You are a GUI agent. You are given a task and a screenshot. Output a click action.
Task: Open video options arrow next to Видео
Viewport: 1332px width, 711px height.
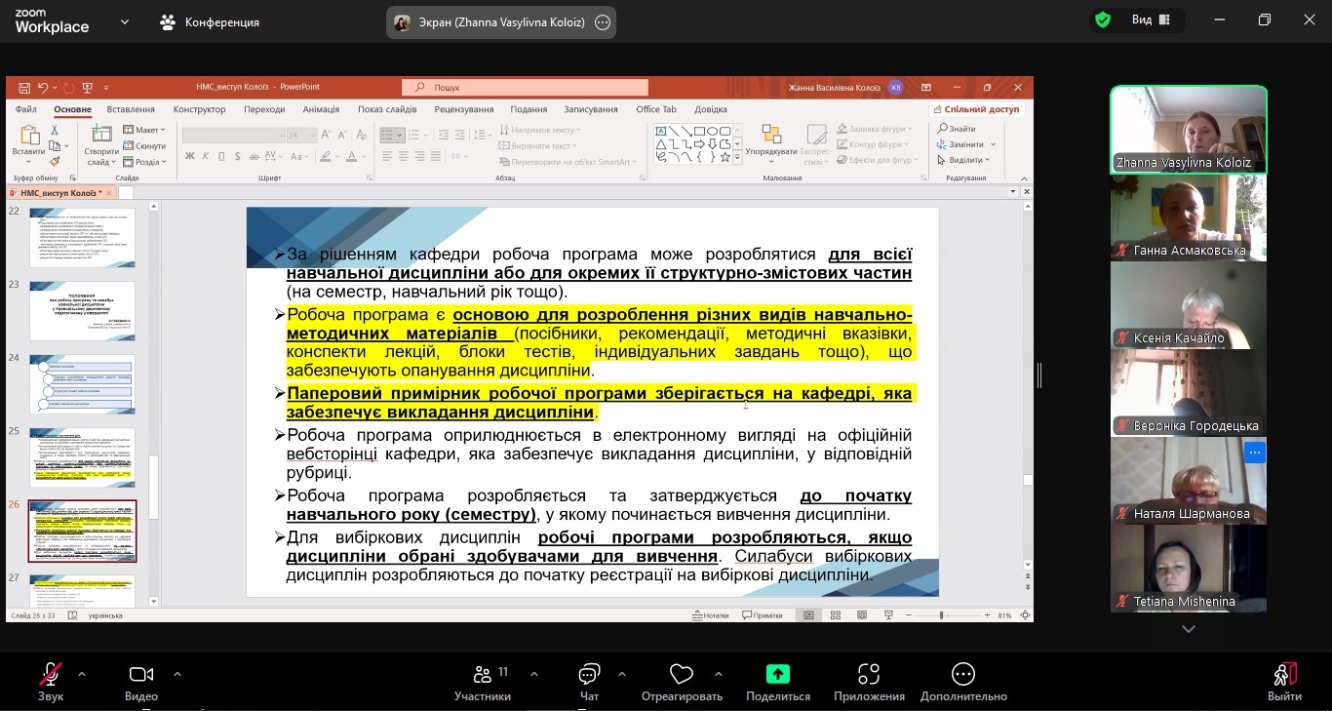pos(176,673)
